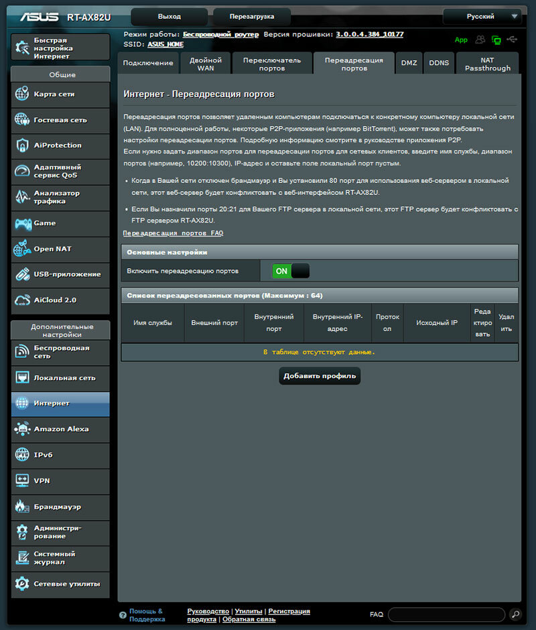Click the Quick Internet Setup wizard icon
Image resolution: width=536 pixels, height=630 pixels.
point(22,48)
